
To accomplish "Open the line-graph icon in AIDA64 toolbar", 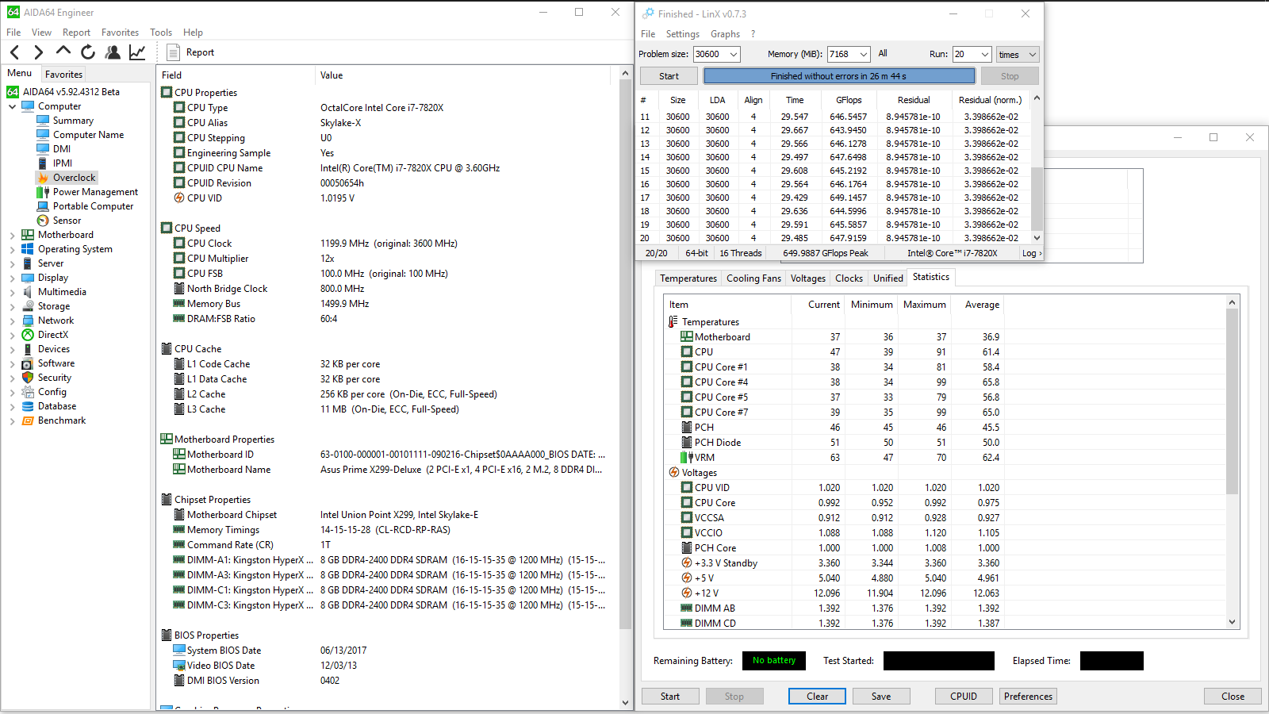I will [x=137, y=52].
